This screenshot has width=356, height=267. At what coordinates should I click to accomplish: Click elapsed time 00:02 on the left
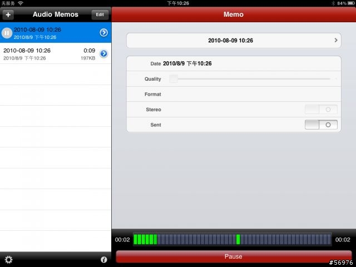point(122,240)
